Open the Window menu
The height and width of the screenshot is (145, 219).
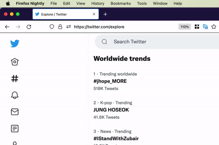tap(160, 3)
